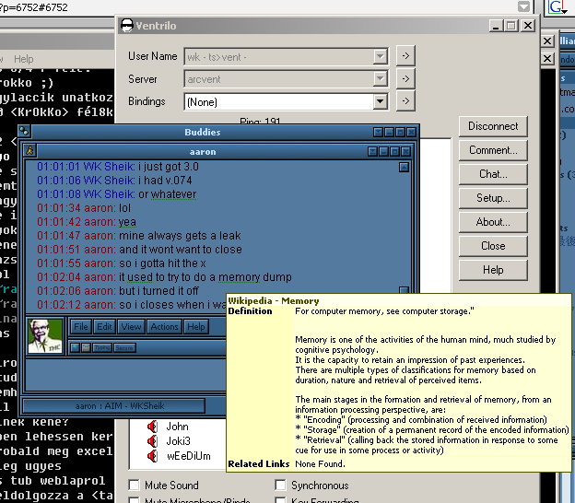Open the browser address bar dropdown arrow
Screen dimensions: 575x503
pos(523,6)
